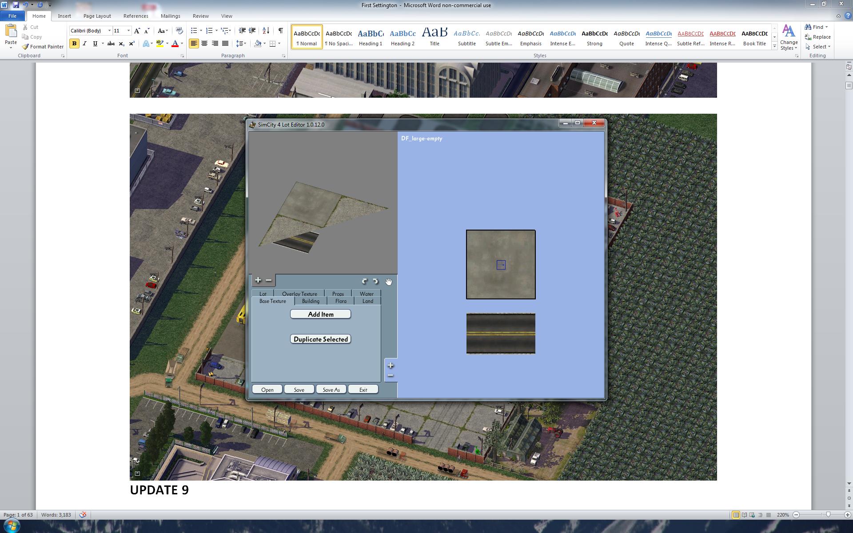Open the Change Case dropdown
The height and width of the screenshot is (533, 853).
[163, 31]
